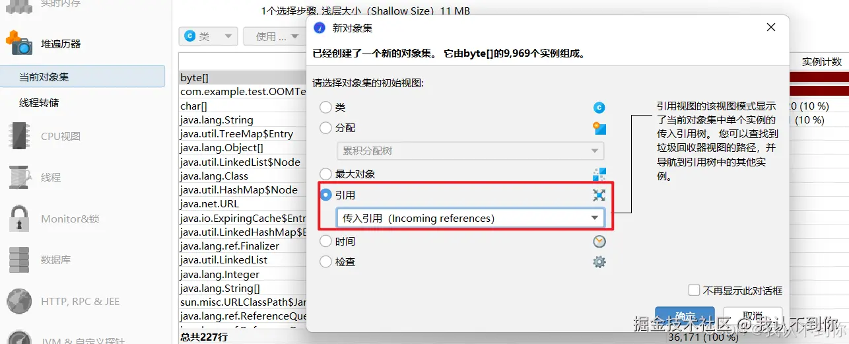Image resolution: width=849 pixels, height=344 pixels.
Task: Click the 时间 clock icon
Action: coord(599,241)
